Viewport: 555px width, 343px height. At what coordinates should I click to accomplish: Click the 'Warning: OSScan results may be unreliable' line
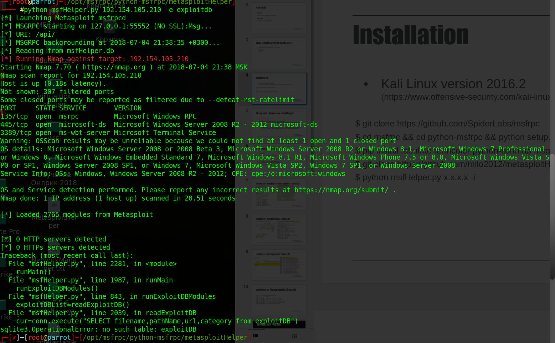click(x=198, y=141)
